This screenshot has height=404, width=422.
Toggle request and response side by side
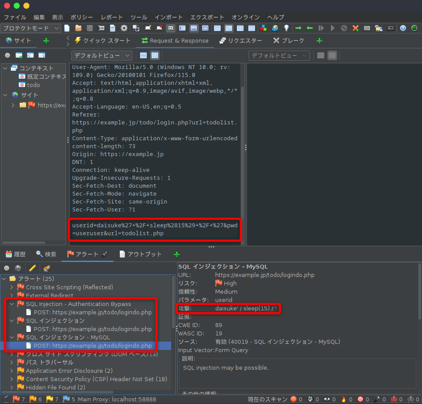(x=240, y=28)
